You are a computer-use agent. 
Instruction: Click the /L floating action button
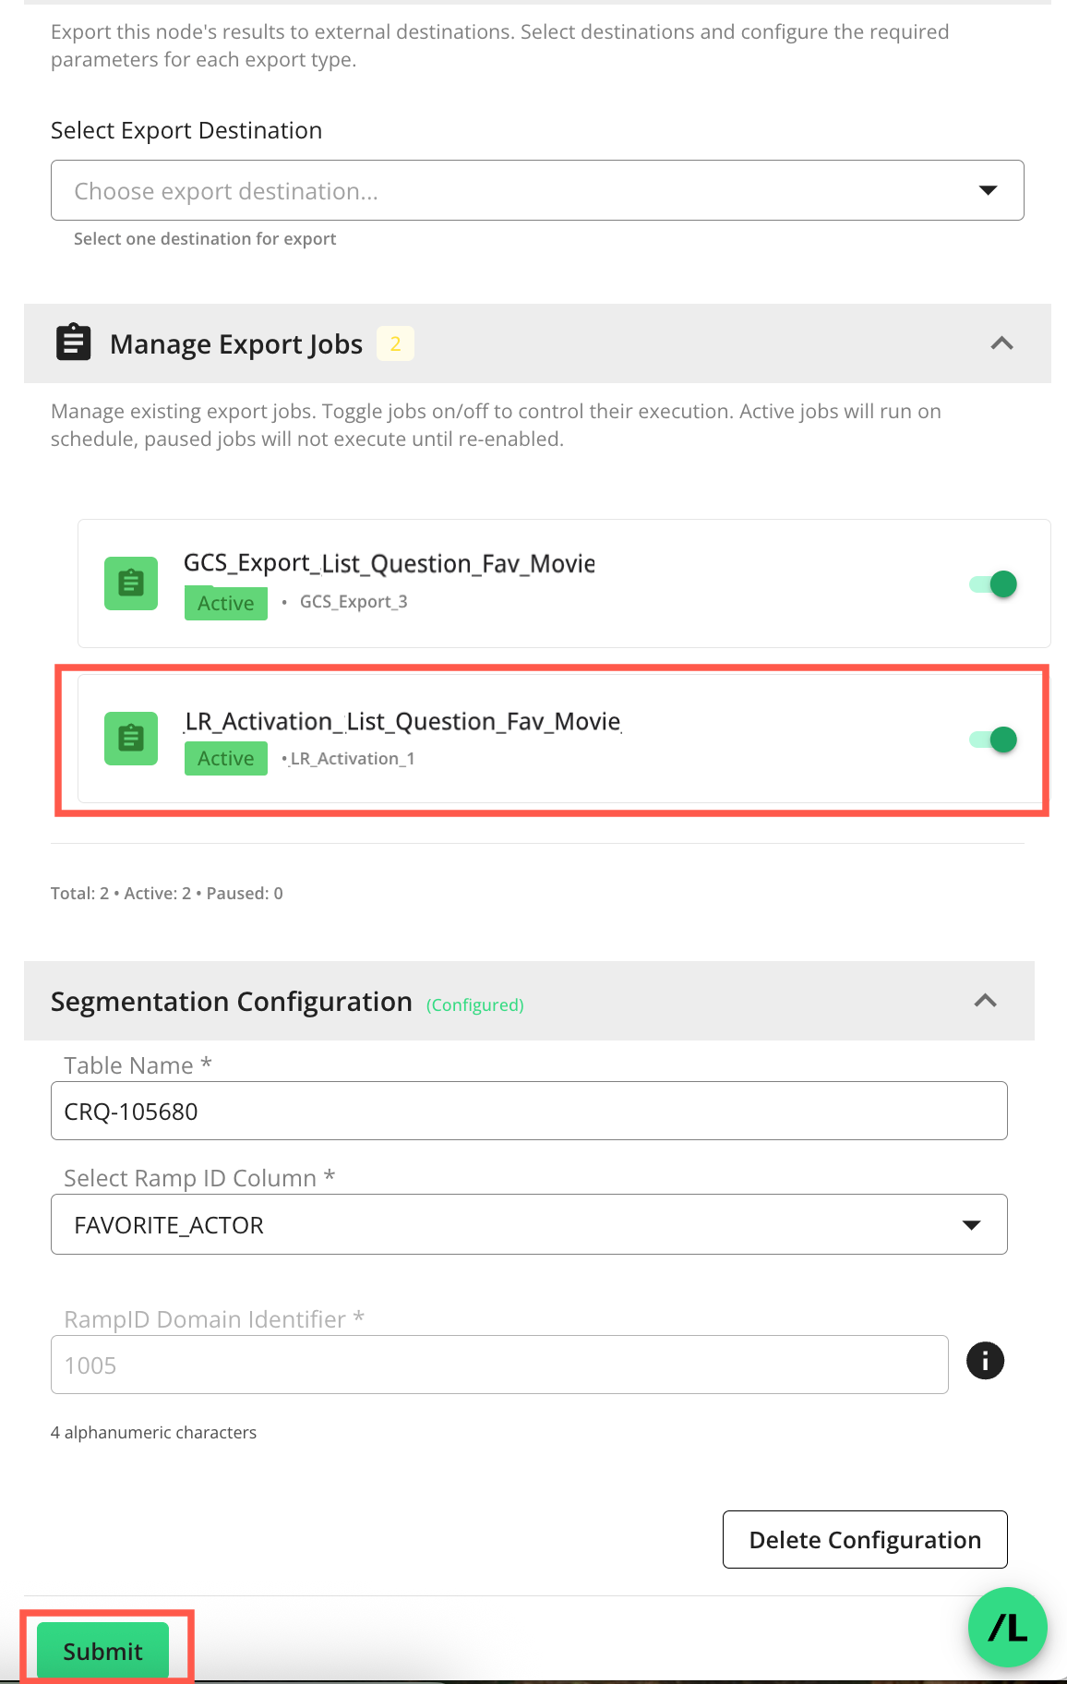pos(1007,1628)
